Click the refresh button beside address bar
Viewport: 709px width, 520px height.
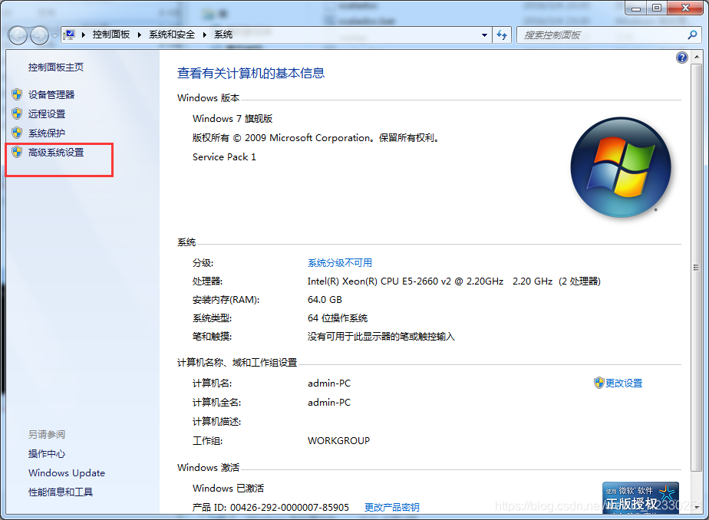502,35
